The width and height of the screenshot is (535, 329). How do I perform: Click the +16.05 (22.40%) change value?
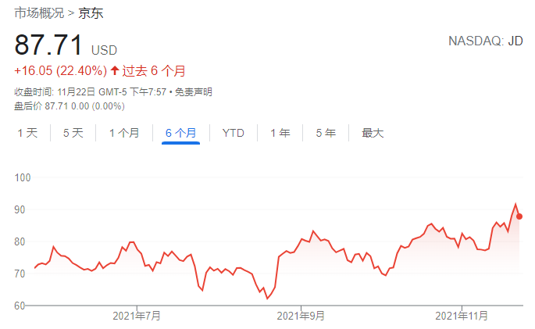[x=60, y=70]
